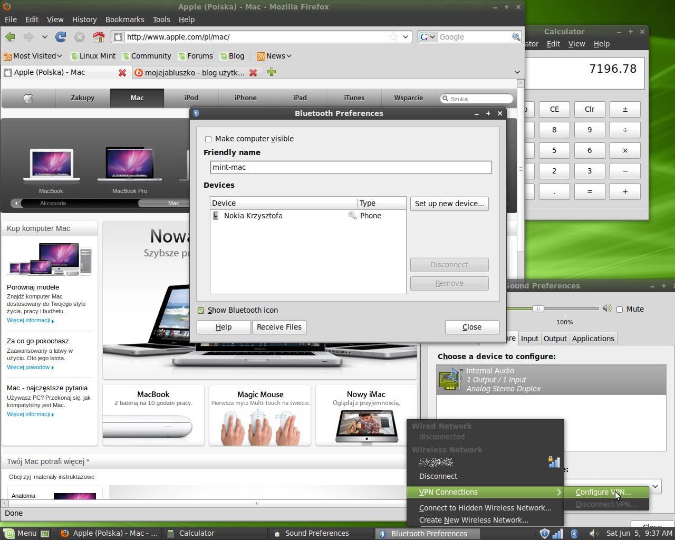
Task: Open Firefox Bookmarks menu
Action: tap(124, 20)
